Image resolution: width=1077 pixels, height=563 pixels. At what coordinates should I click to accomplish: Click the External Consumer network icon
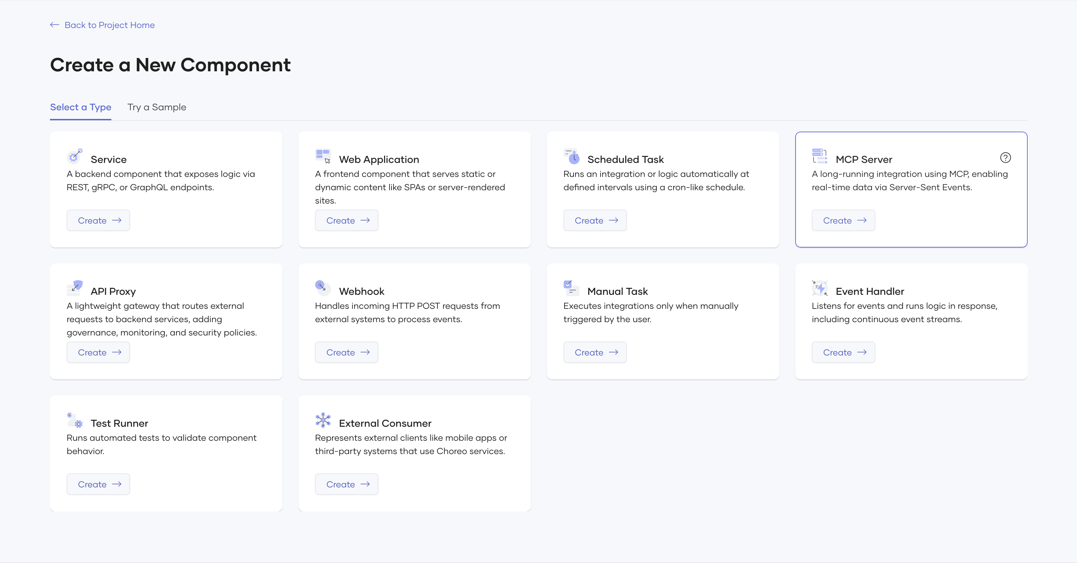[323, 420]
